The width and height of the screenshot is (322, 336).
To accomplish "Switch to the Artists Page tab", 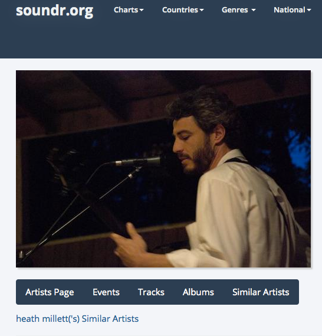I will [x=50, y=292].
